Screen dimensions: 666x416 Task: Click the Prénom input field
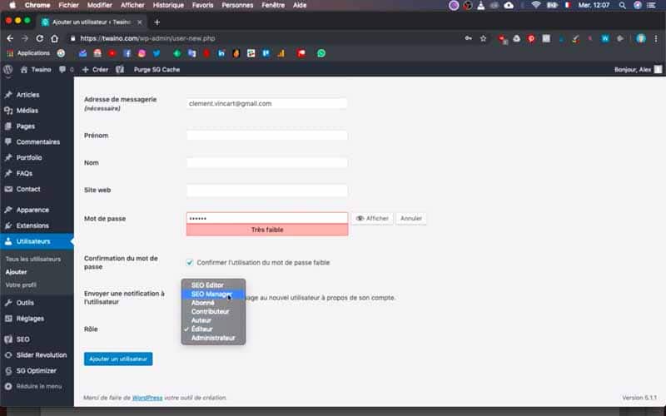[266, 136]
